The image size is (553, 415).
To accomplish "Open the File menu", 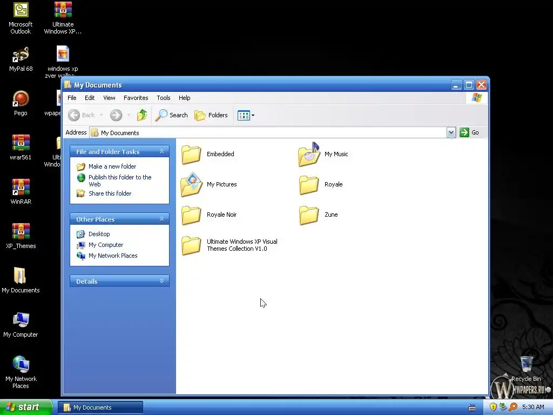I will coord(72,98).
